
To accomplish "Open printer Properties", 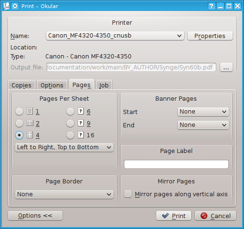I will click(210, 36).
